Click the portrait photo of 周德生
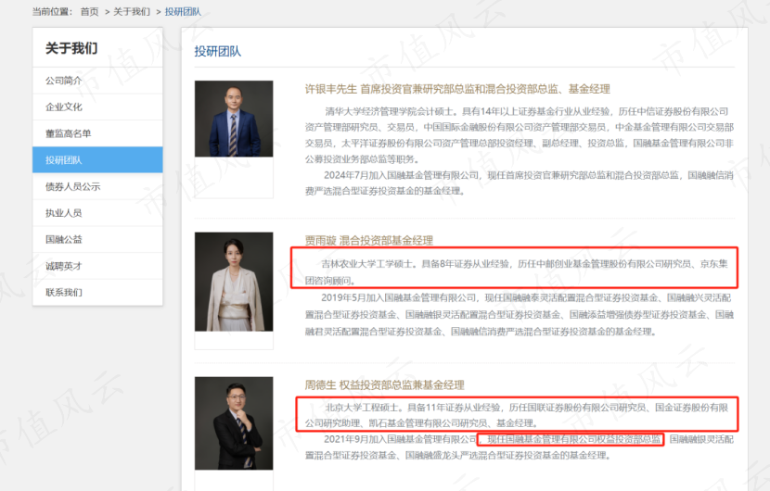Viewport: 770px width, 491px height. [234, 423]
